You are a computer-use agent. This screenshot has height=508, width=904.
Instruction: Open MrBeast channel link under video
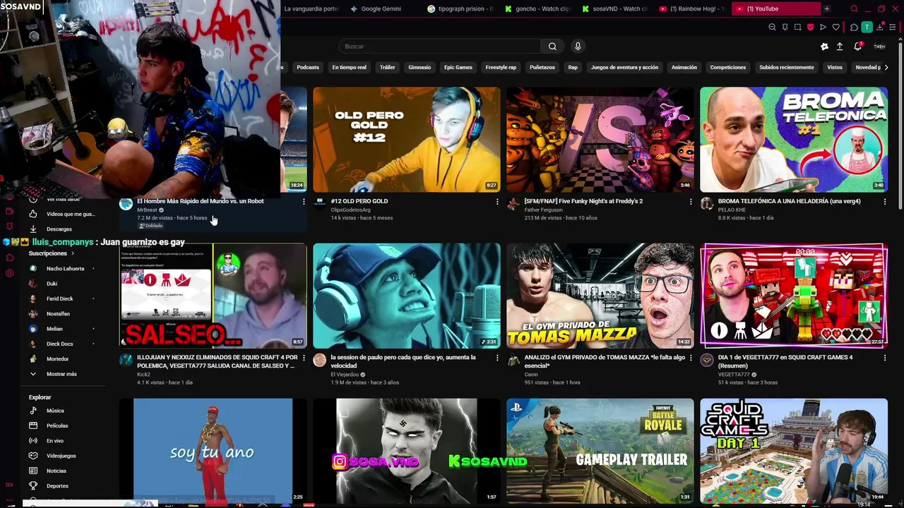click(x=147, y=210)
